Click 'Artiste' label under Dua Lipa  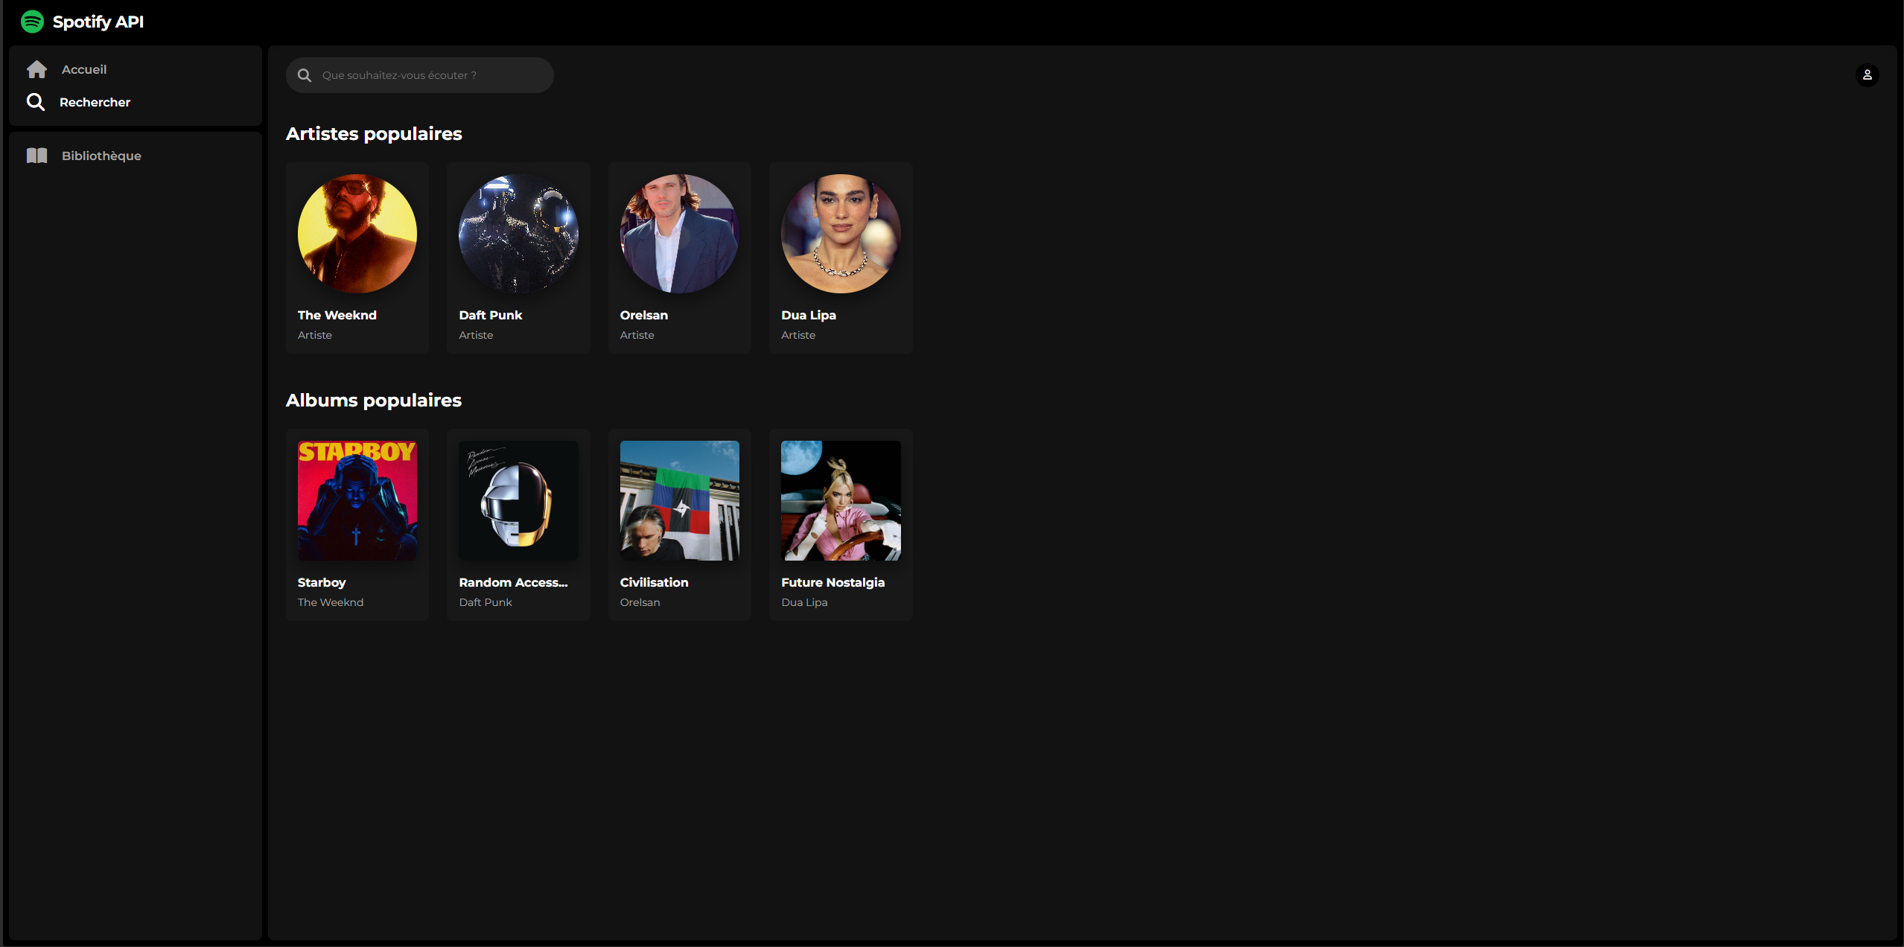(x=798, y=335)
